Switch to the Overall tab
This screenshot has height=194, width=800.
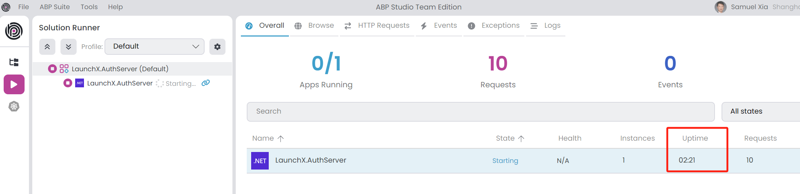click(265, 26)
